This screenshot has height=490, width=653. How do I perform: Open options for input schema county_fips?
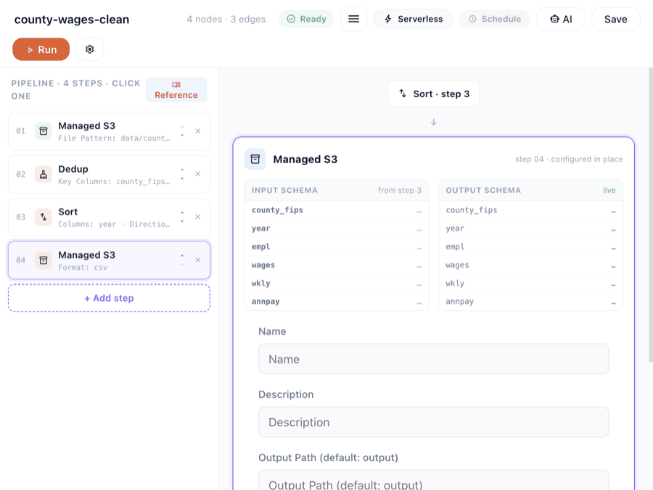point(419,212)
